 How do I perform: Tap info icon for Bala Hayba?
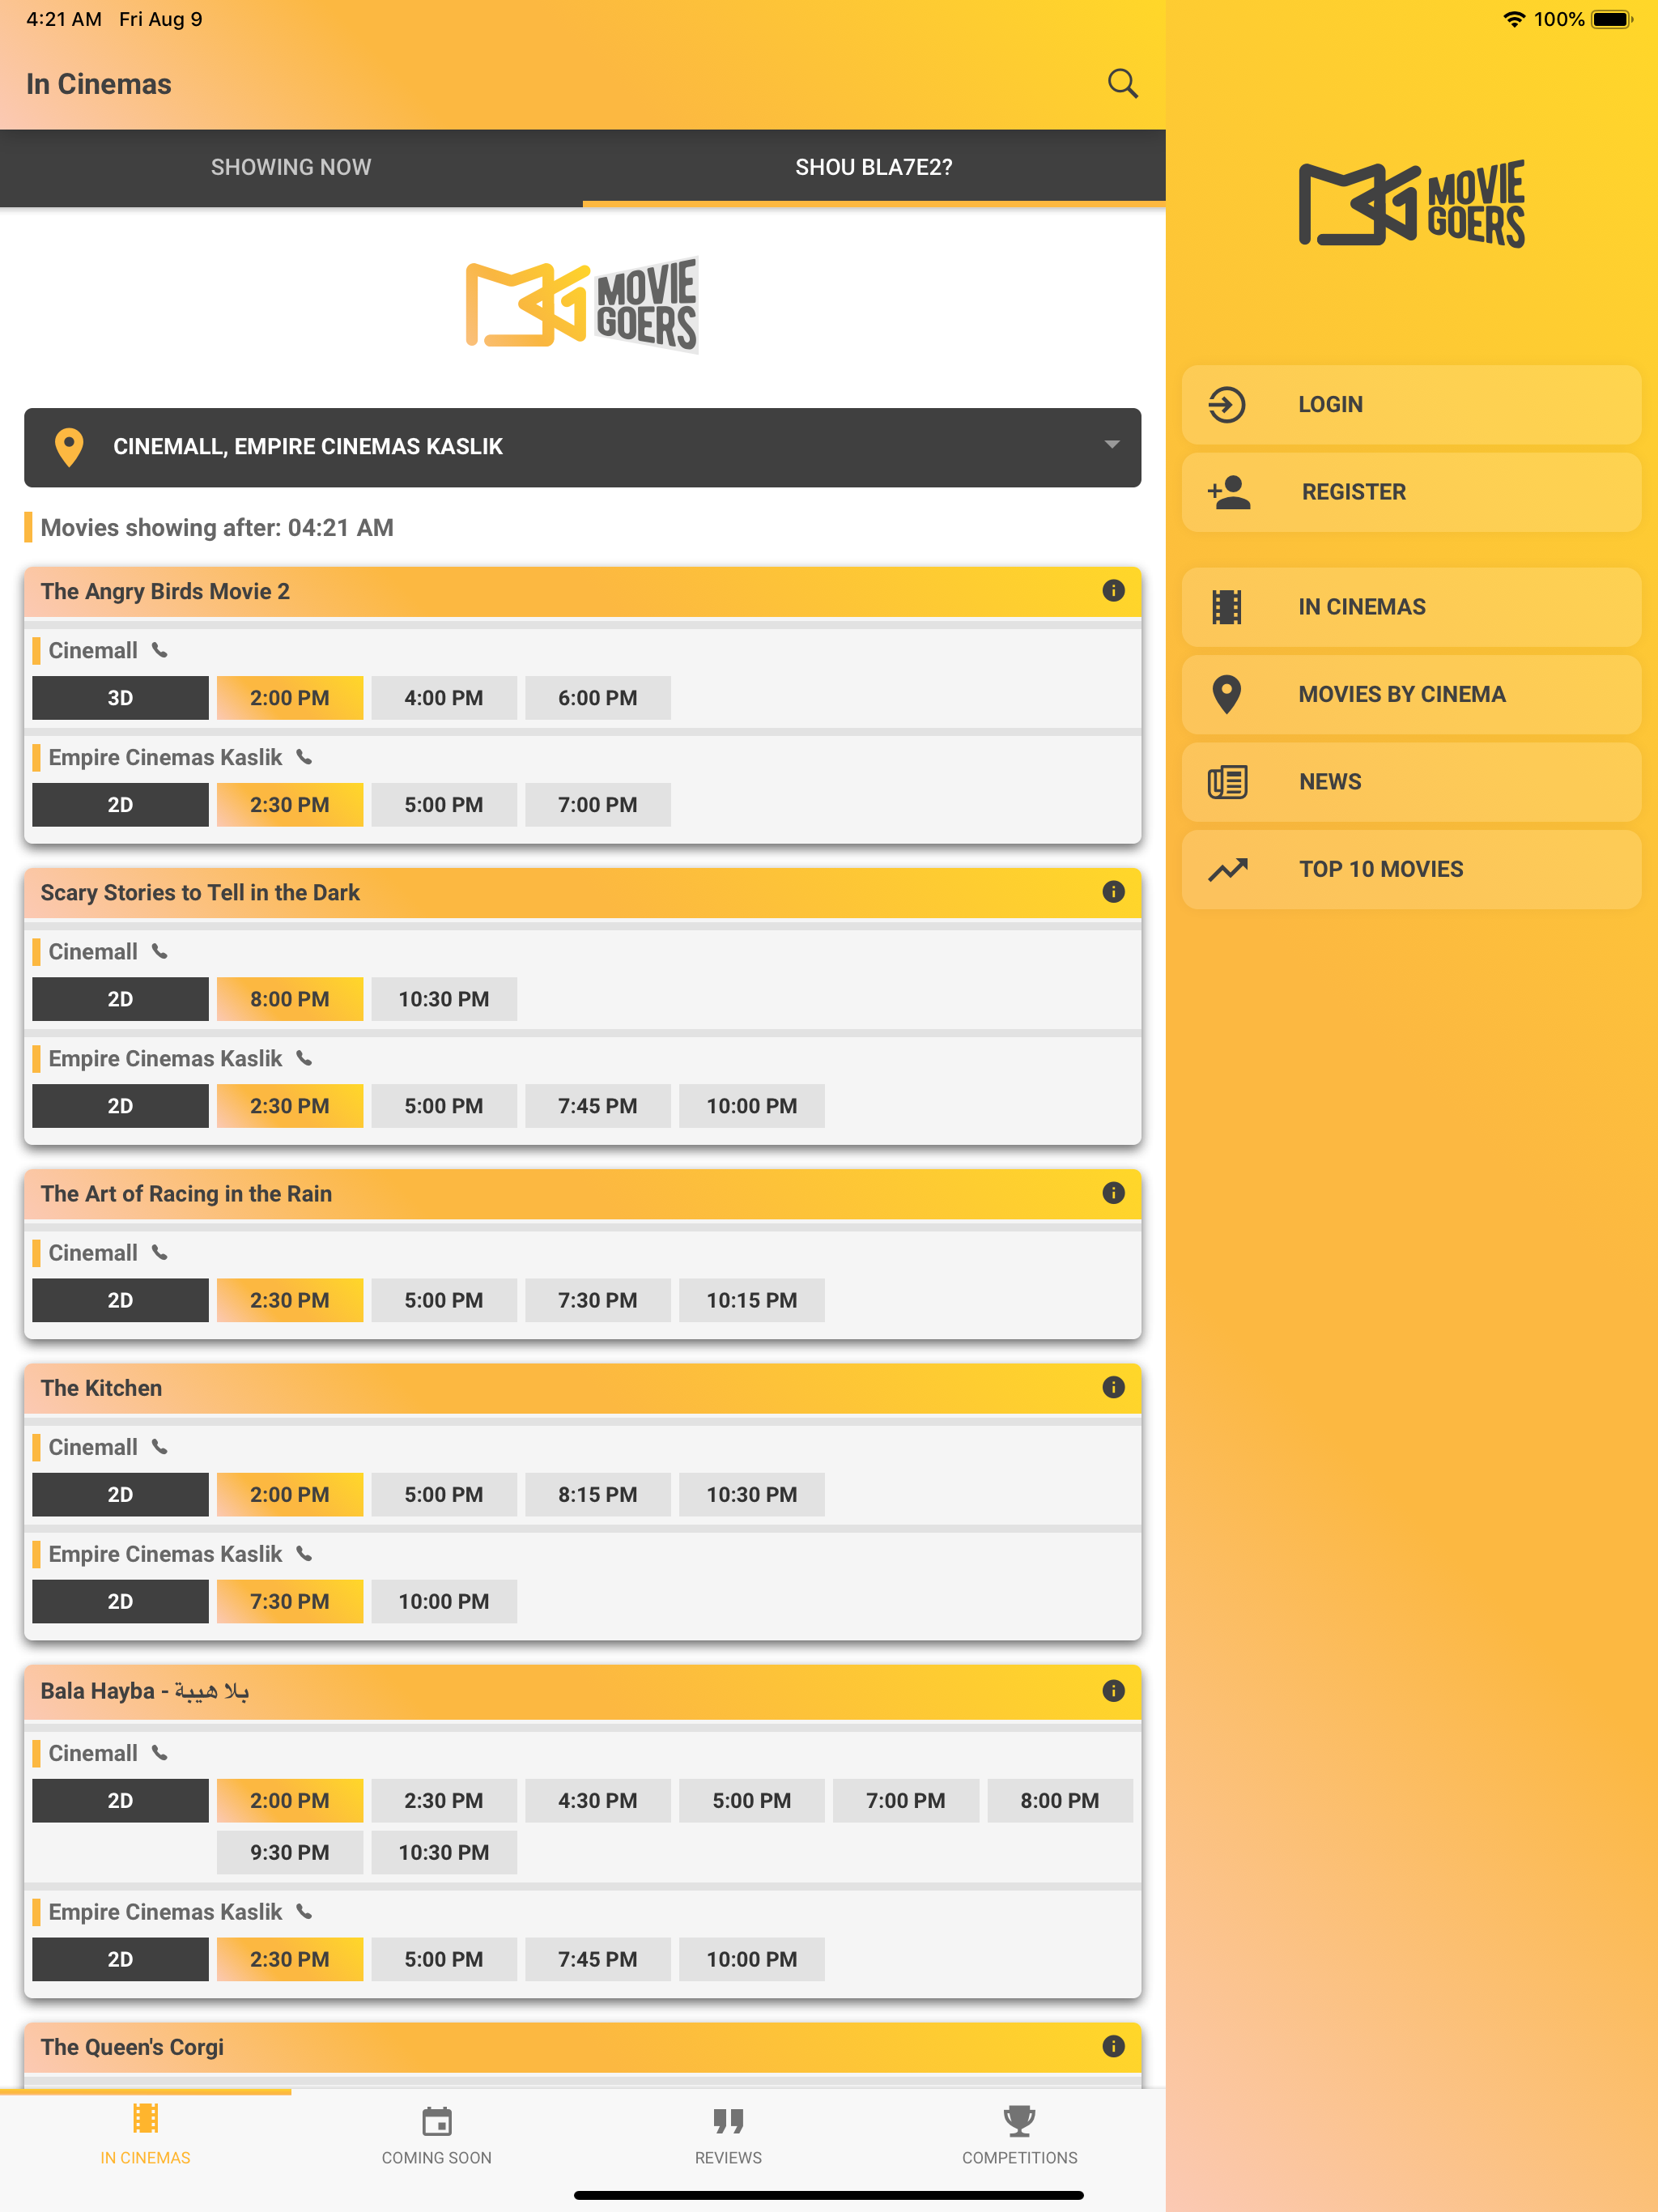[x=1113, y=1690]
